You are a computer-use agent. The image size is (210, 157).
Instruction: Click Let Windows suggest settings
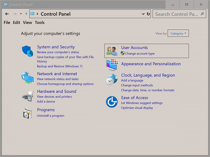(x=142, y=103)
